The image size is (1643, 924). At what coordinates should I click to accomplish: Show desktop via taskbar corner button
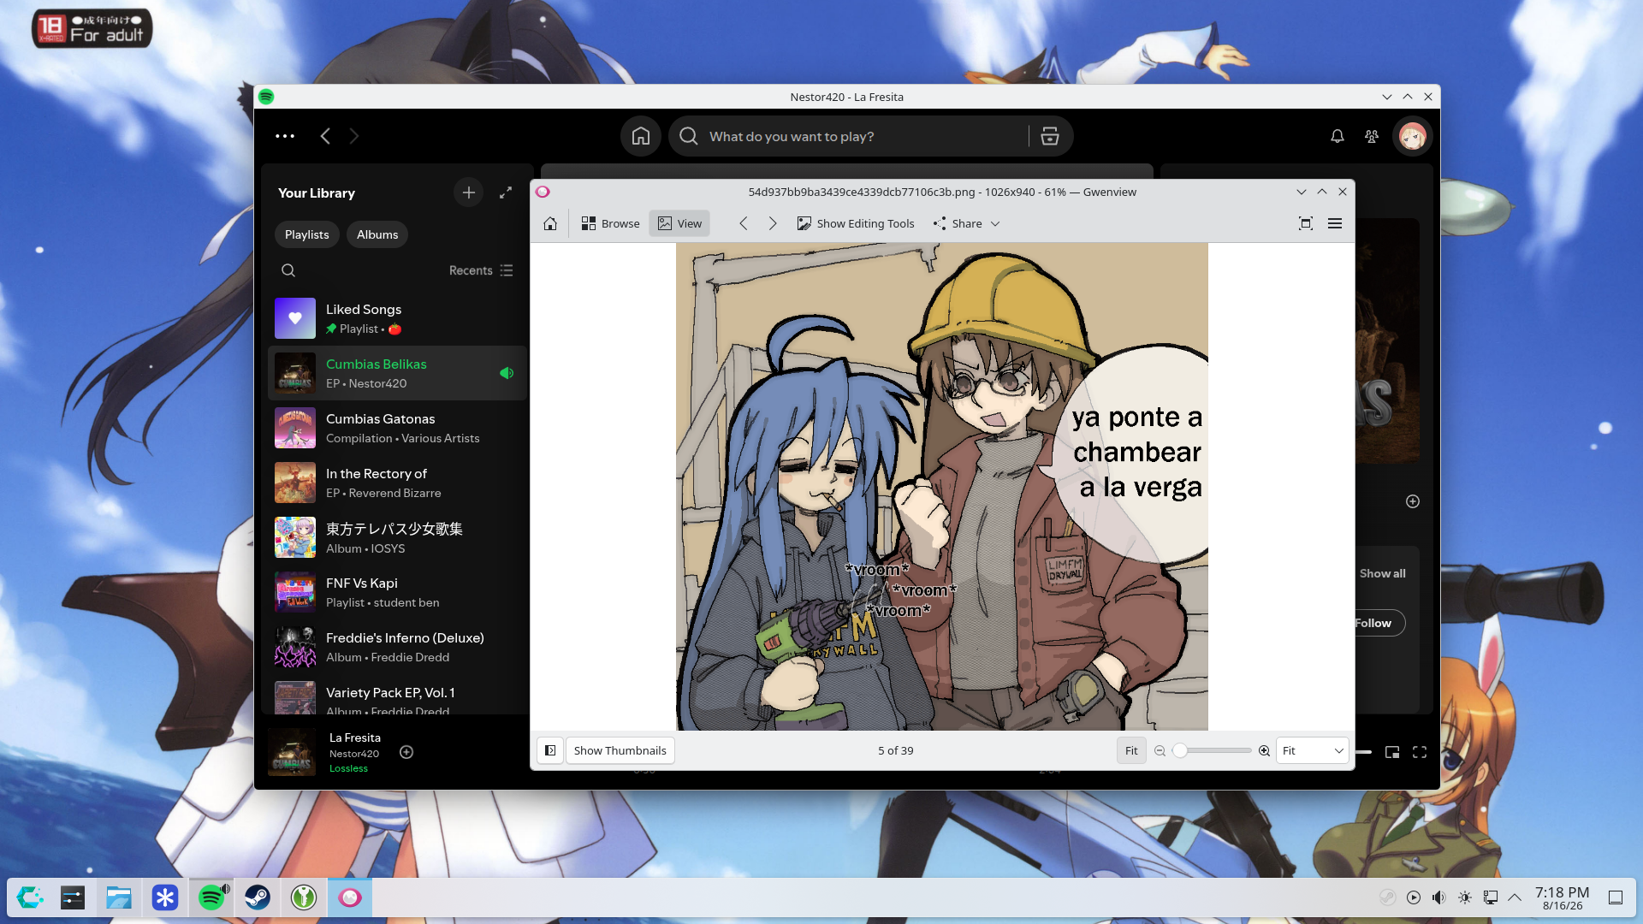(x=1616, y=897)
